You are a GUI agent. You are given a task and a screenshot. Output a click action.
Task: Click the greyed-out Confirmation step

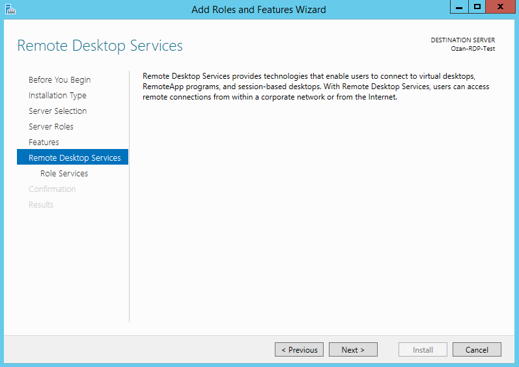pyautogui.click(x=52, y=189)
